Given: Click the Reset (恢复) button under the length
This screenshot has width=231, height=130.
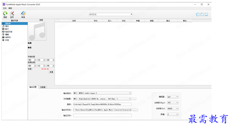Looking at the screenshot, I should (51, 72).
